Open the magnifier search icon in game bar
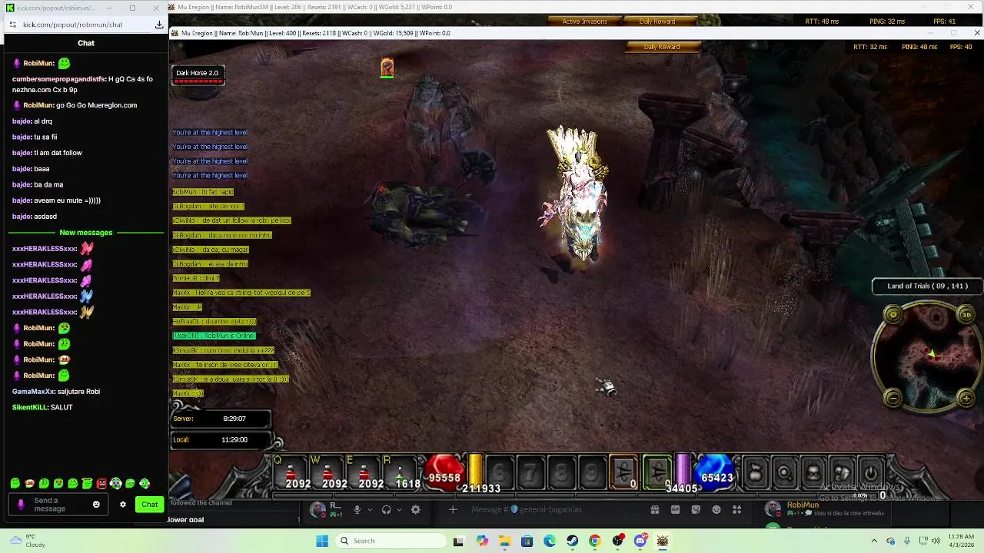 click(785, 473)
